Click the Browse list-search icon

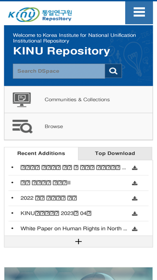click(x=23, y=126)
